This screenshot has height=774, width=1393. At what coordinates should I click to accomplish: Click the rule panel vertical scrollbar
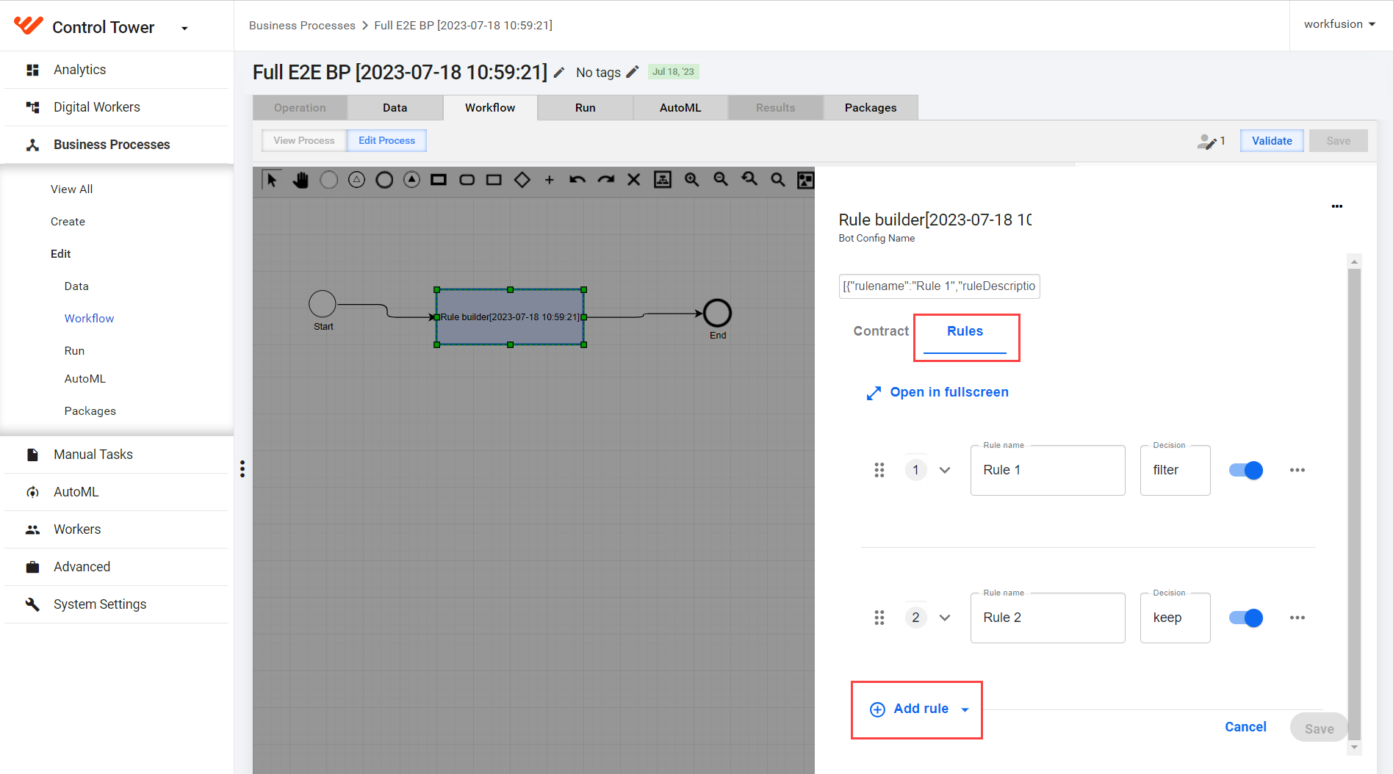coord(1355,504)
